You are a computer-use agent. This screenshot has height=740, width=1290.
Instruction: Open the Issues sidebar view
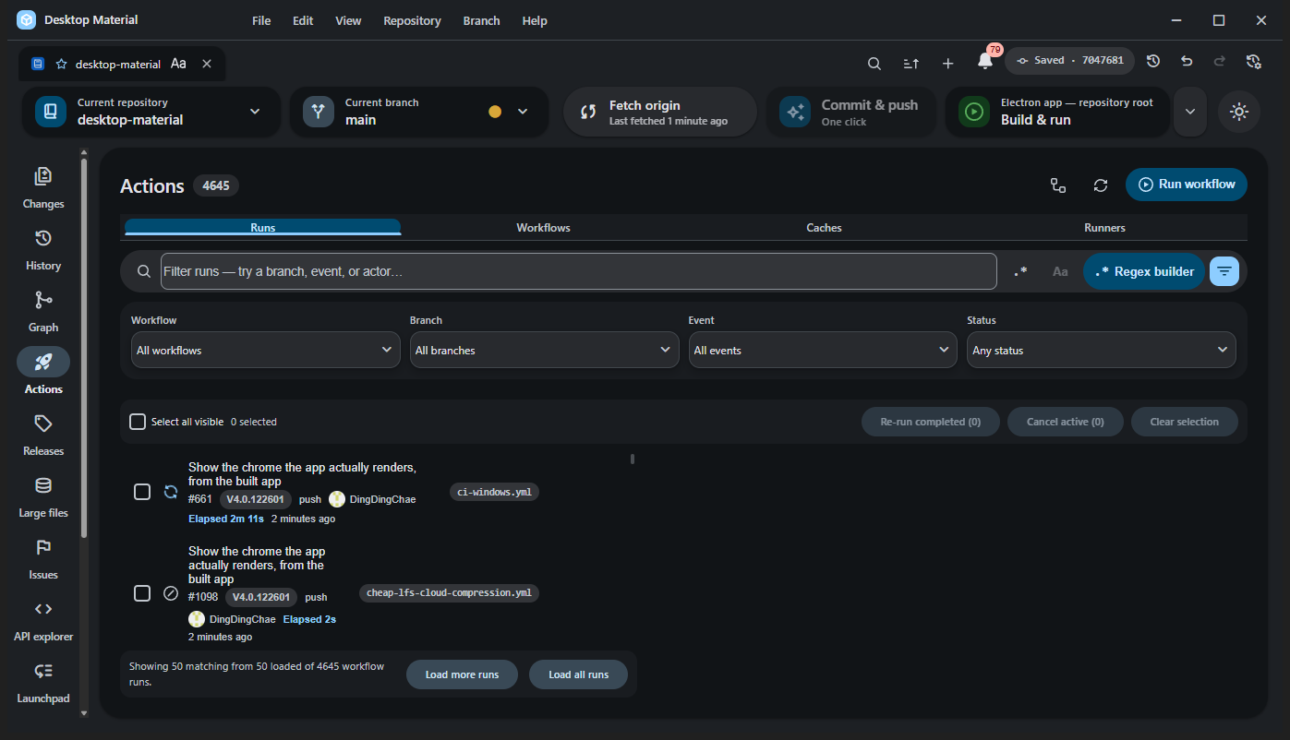[43, 558]
